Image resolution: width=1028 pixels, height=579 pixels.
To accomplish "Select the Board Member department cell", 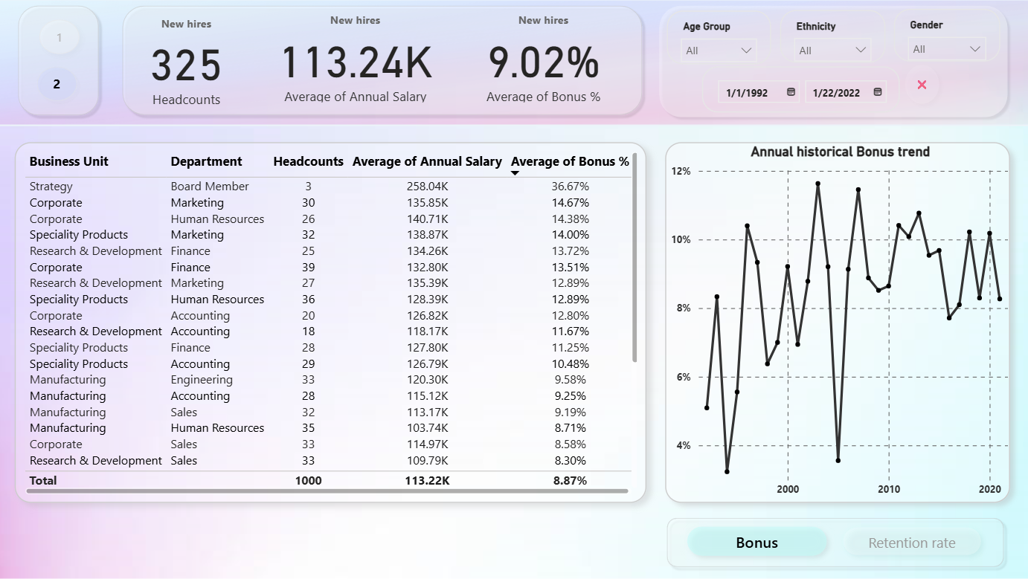I will 210,187.
